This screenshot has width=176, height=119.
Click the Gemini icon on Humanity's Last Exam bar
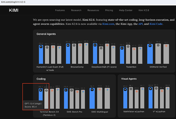click(x=59, y=48)
